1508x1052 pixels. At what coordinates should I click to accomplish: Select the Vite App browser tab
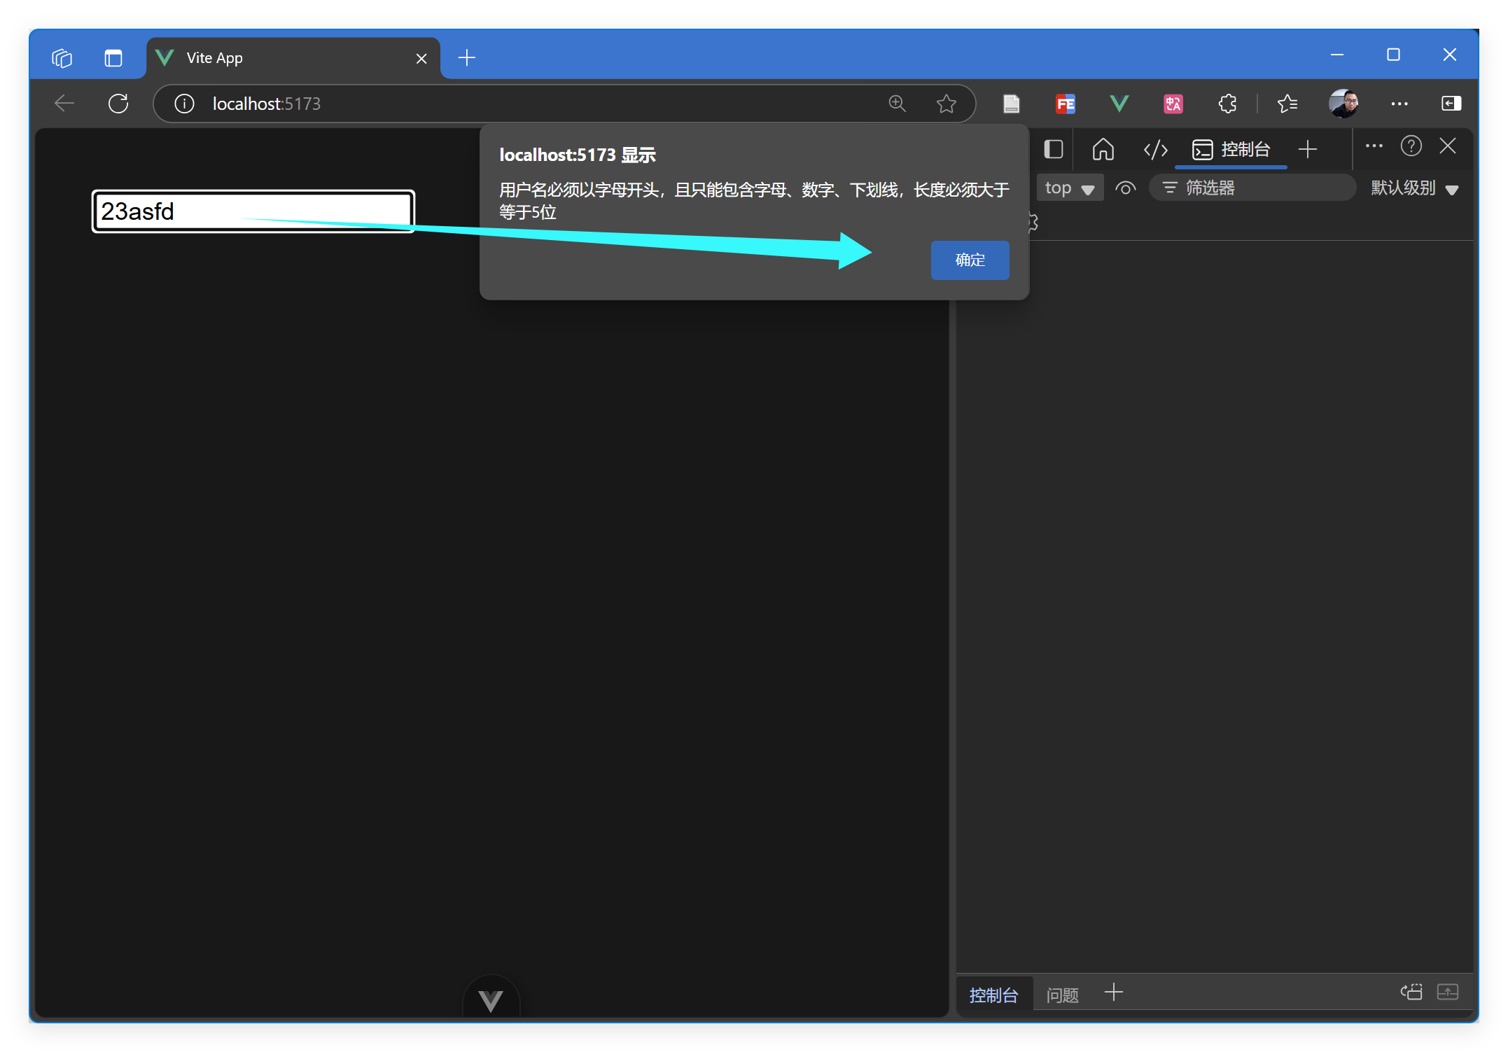293,58
